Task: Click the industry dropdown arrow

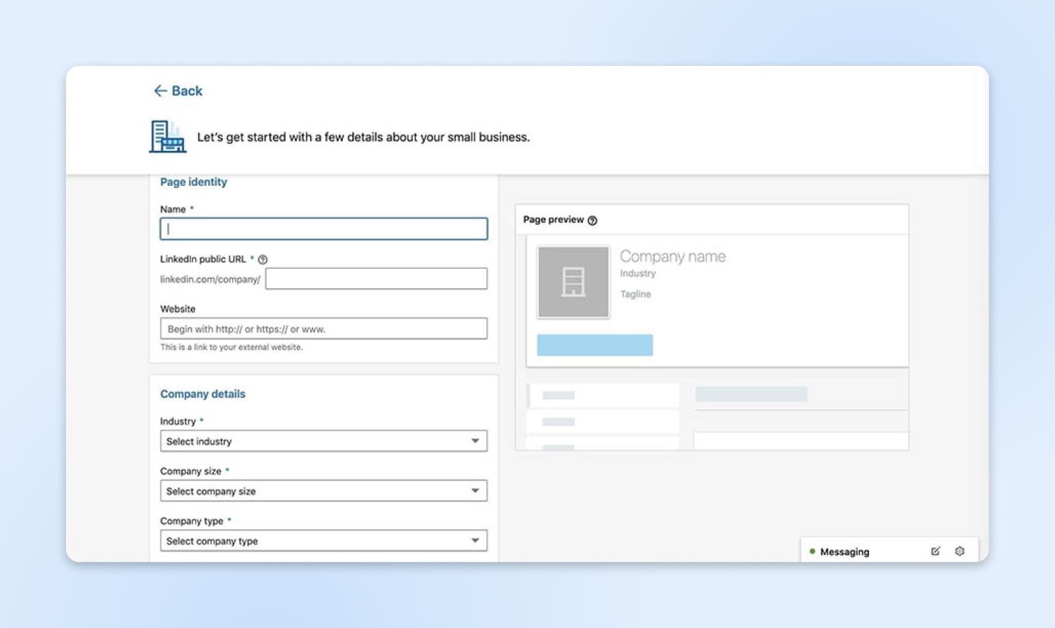Action: click(x=475, y=441)
